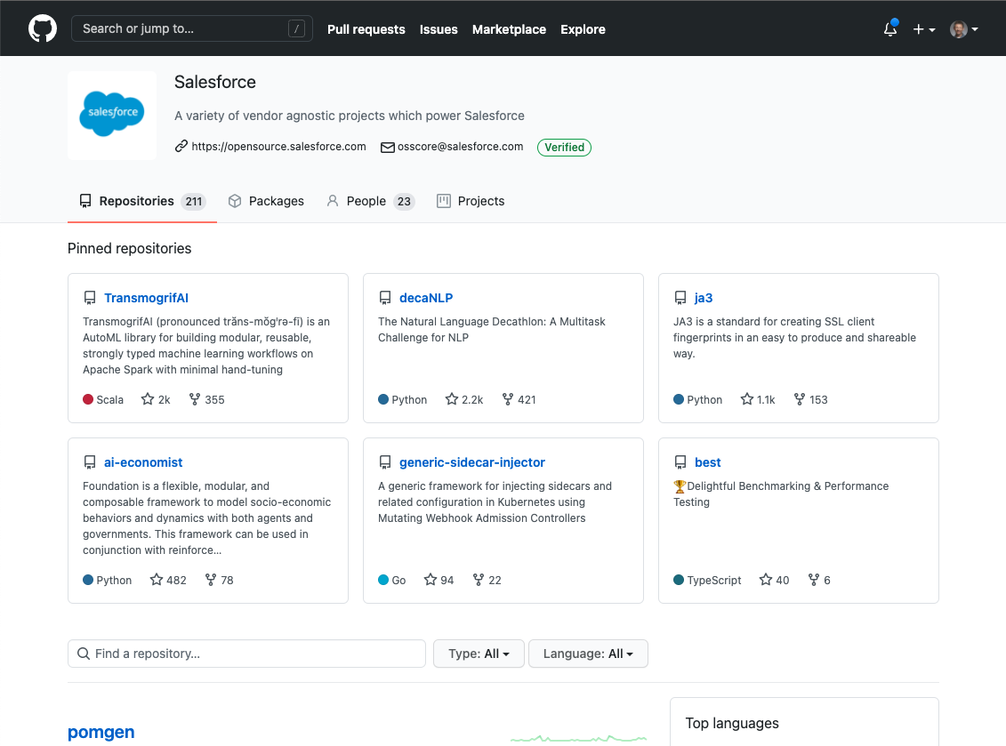Screen dimensions: 1006x746
Task: Click the link icon beside opensource URL
Action: [x=181, y=146]
